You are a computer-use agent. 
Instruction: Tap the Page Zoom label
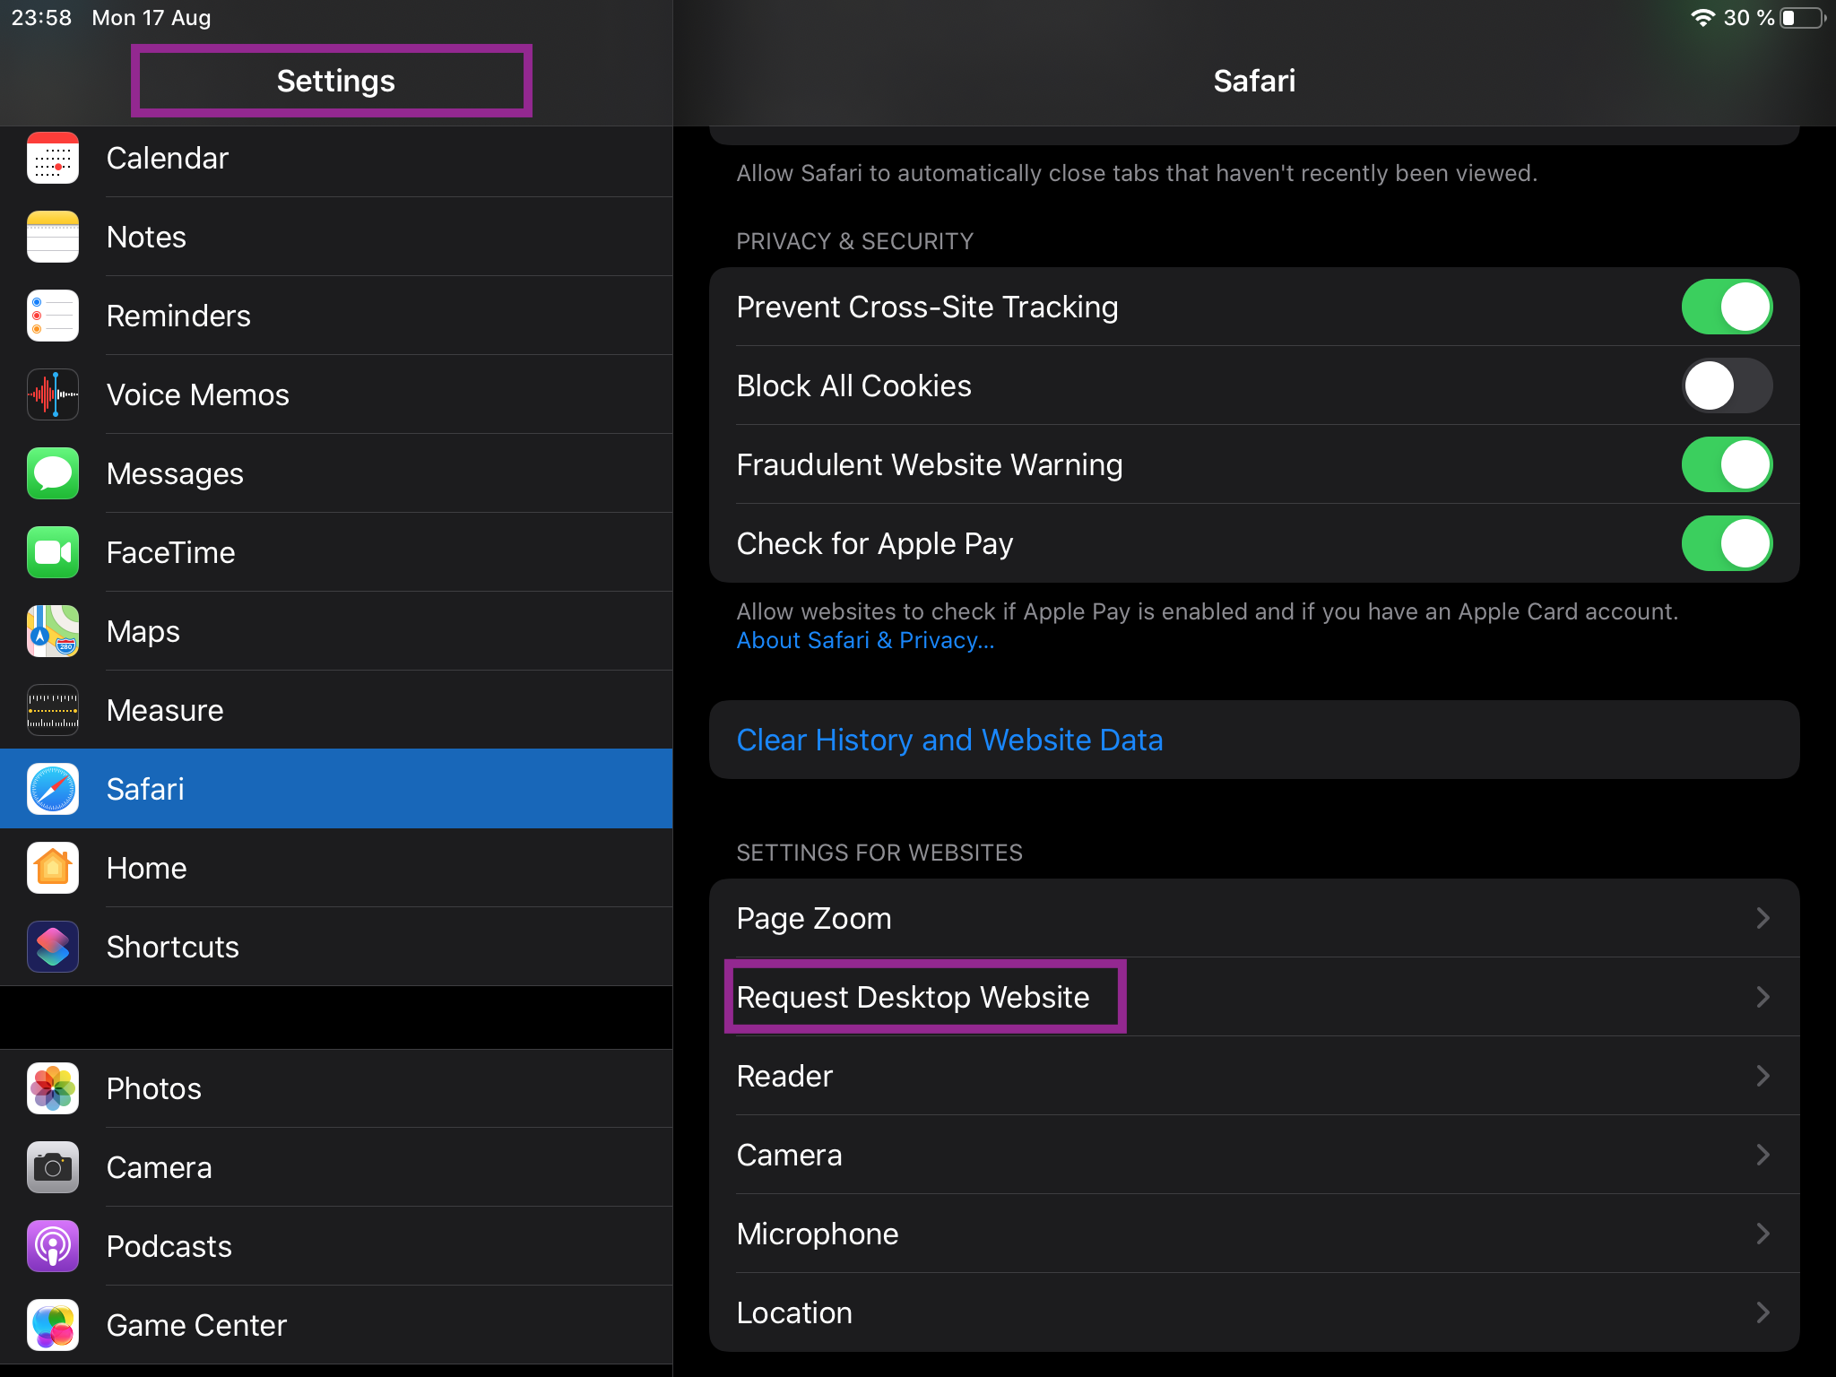(814, 919)
